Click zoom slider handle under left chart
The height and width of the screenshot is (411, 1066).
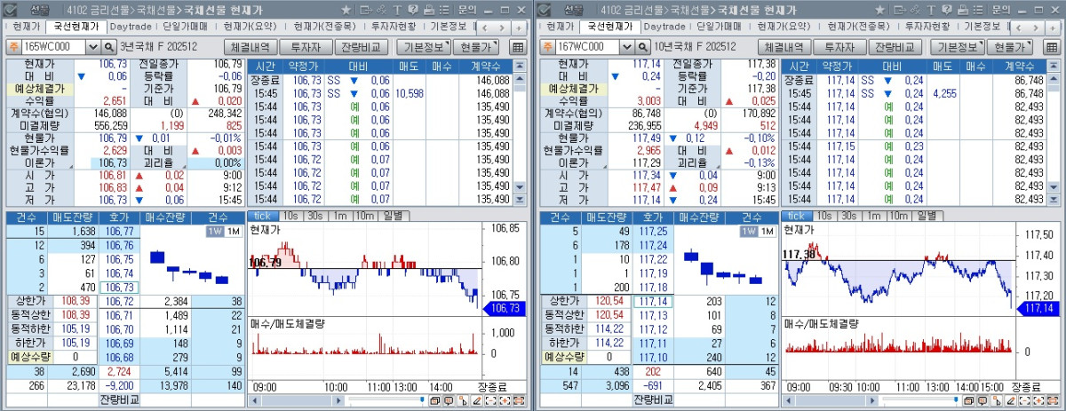(422, 399)
